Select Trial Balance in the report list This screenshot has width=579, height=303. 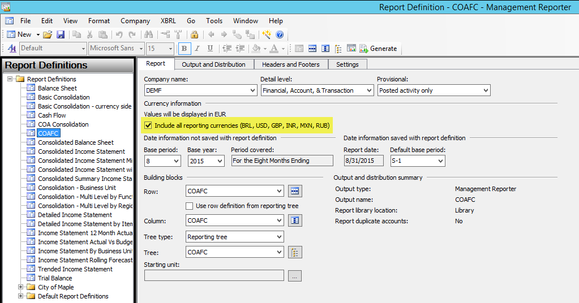(55, 278)
